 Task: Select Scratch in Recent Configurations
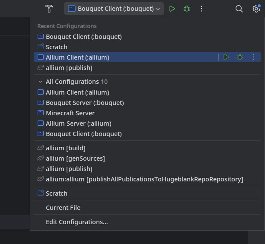click(x=147, y=47)
